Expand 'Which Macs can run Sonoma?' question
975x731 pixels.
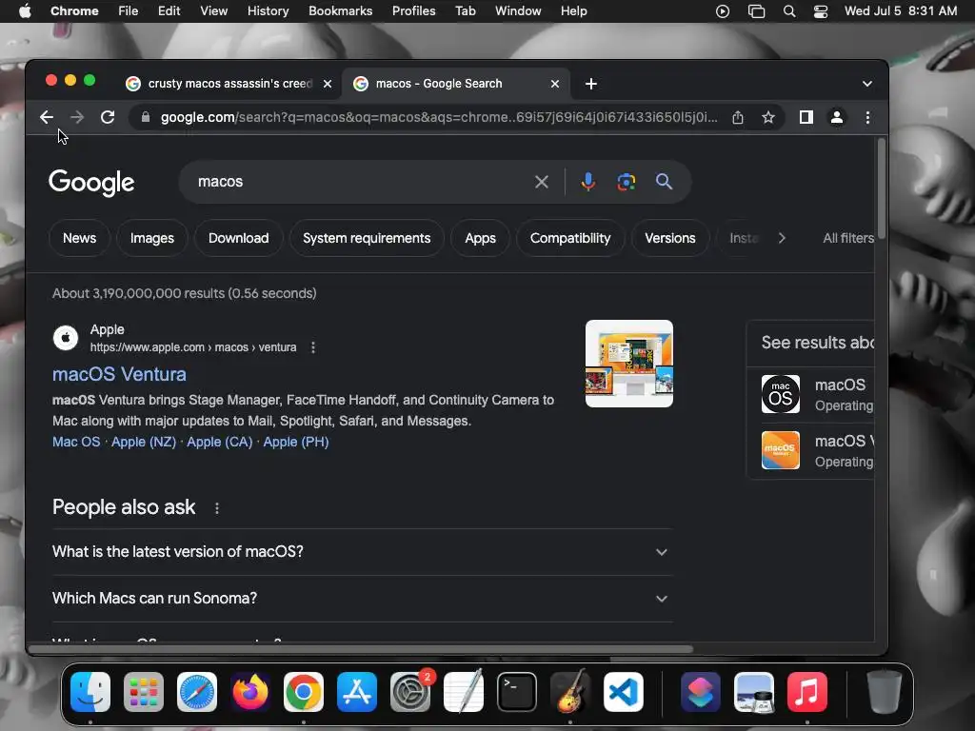(363, 599)
